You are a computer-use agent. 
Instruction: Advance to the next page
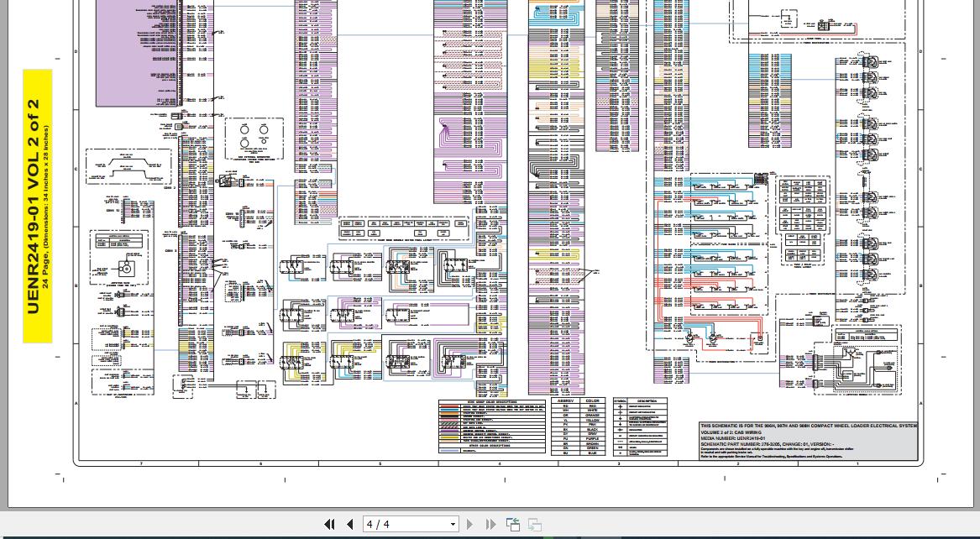[x=469, y=525]
